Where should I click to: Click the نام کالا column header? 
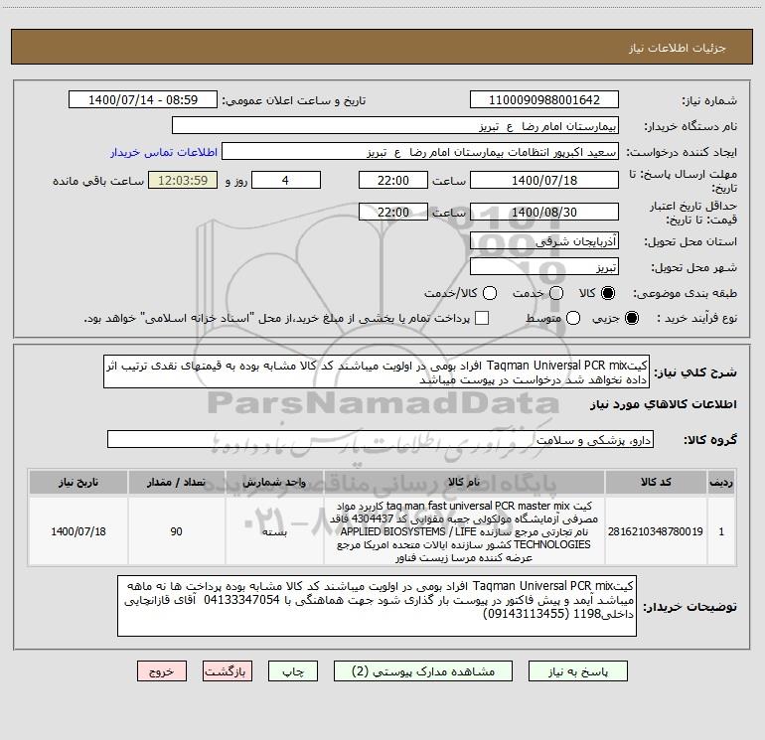point(464,482)
